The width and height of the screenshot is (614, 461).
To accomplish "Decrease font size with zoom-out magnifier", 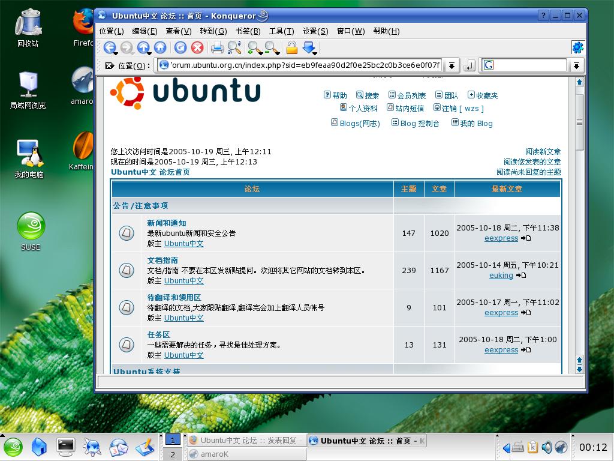I will 272,47.
